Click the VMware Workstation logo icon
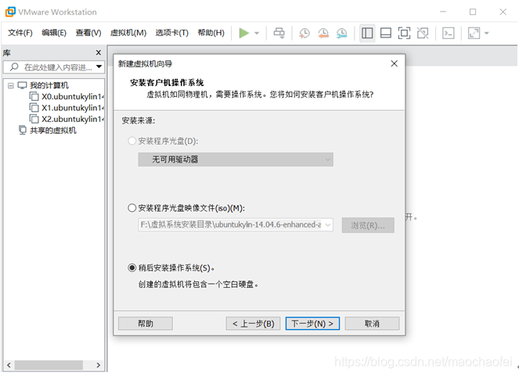 click(x=10, y=12)
